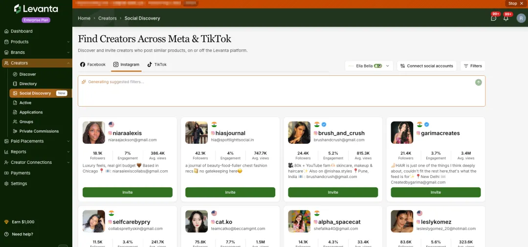Click email hia@spotlightsocial.in
528x247 pixels.
232,140
